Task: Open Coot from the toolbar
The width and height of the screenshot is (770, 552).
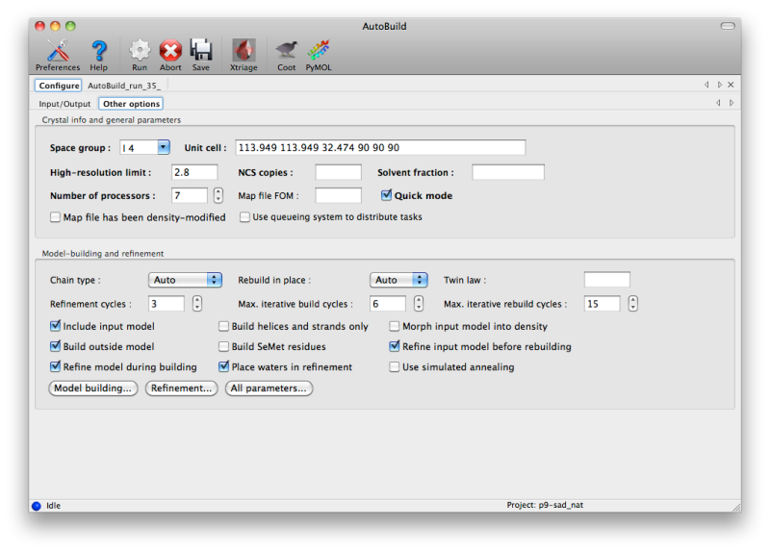Action: 286,55
